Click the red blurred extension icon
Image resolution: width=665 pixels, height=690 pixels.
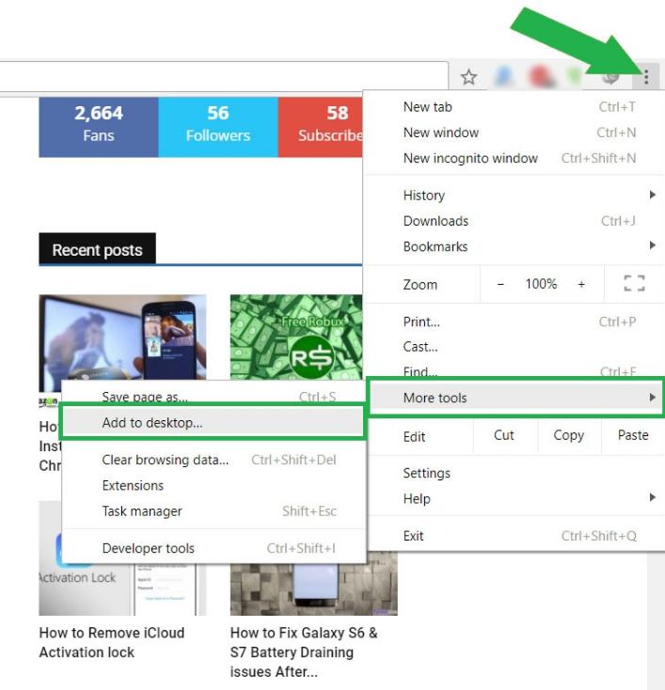click(540, 77)
